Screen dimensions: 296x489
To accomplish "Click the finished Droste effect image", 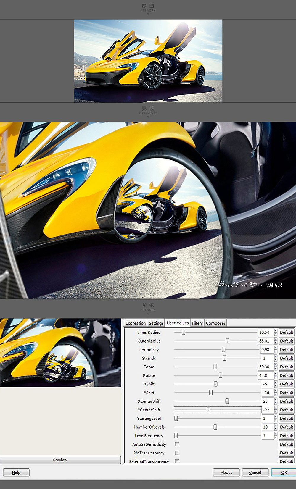I will pyautogui.click(x=148, y=210).
